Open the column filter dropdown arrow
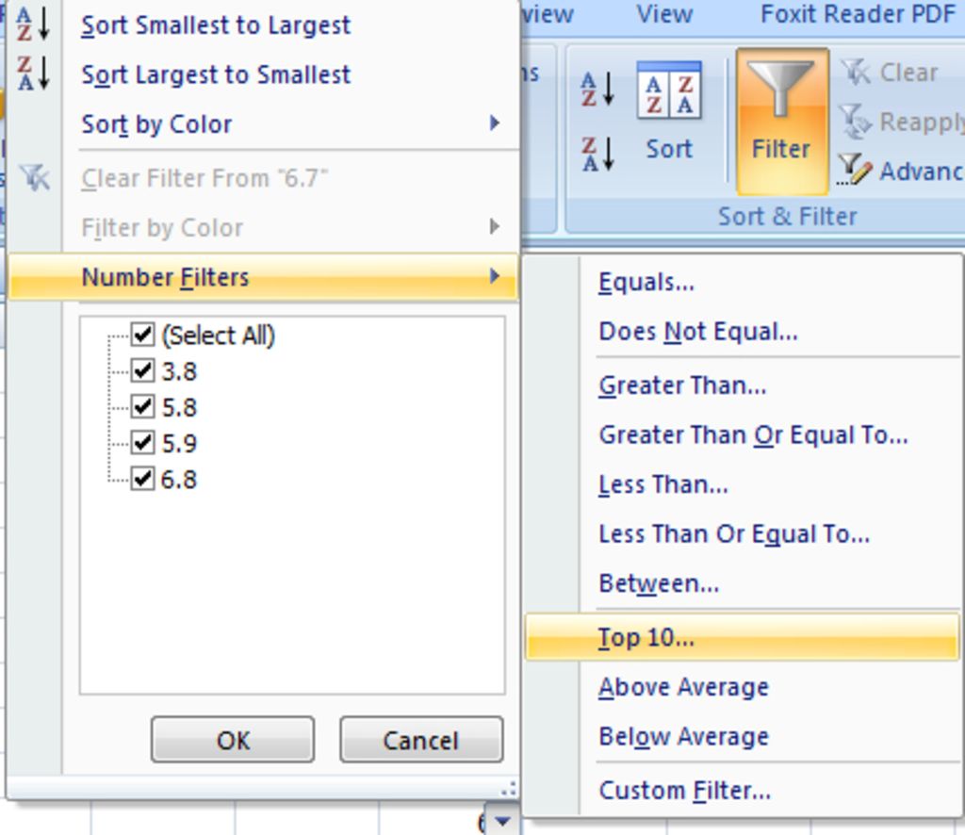965x835 pixels. pyautogui.click(x=503, y=820)
